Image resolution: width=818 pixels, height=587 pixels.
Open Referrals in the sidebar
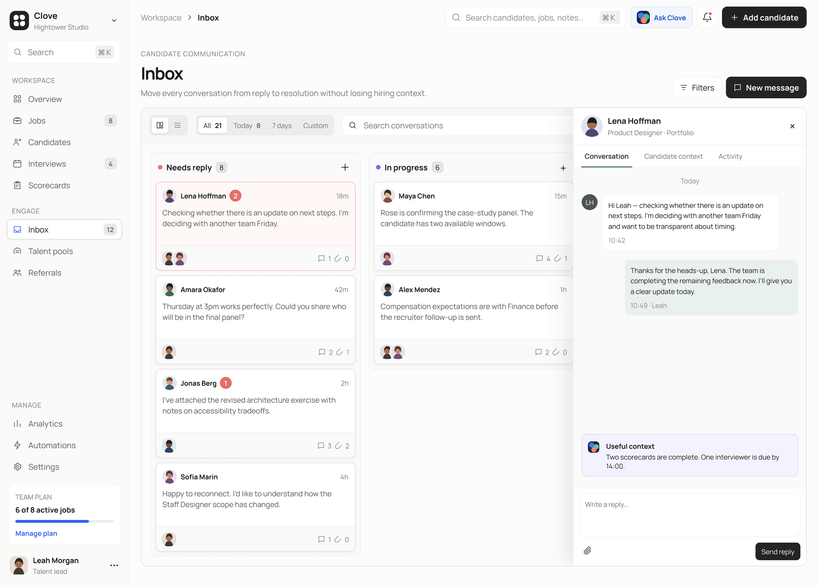point(64,273)
